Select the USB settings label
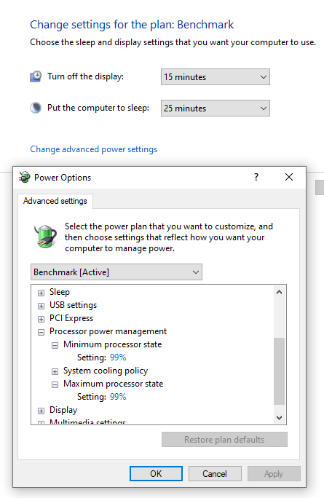 tap(73, 305)
